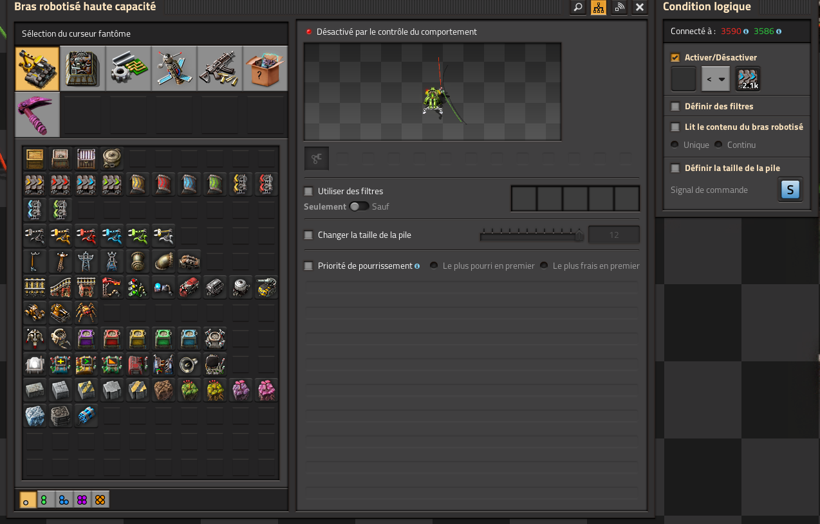Viewport: 820px width, 524px height.
Task: Choose the roboport item
Action: 215,338
